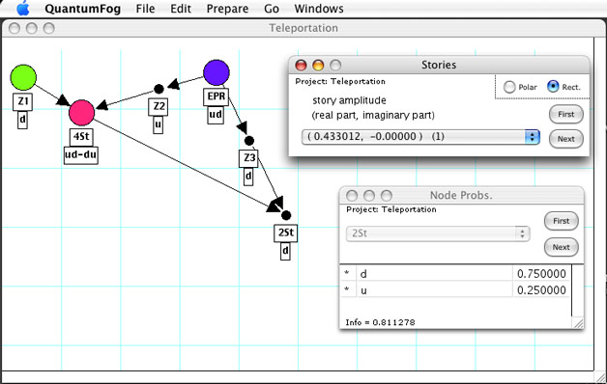The image size is (607, 384).
Task: Open the Edit menu
Action: [181, 9]
